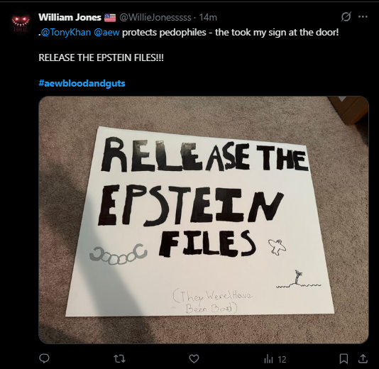The image size is (379, 369).
Task: Click the 12 views count
Action: (x=282, y=359)
